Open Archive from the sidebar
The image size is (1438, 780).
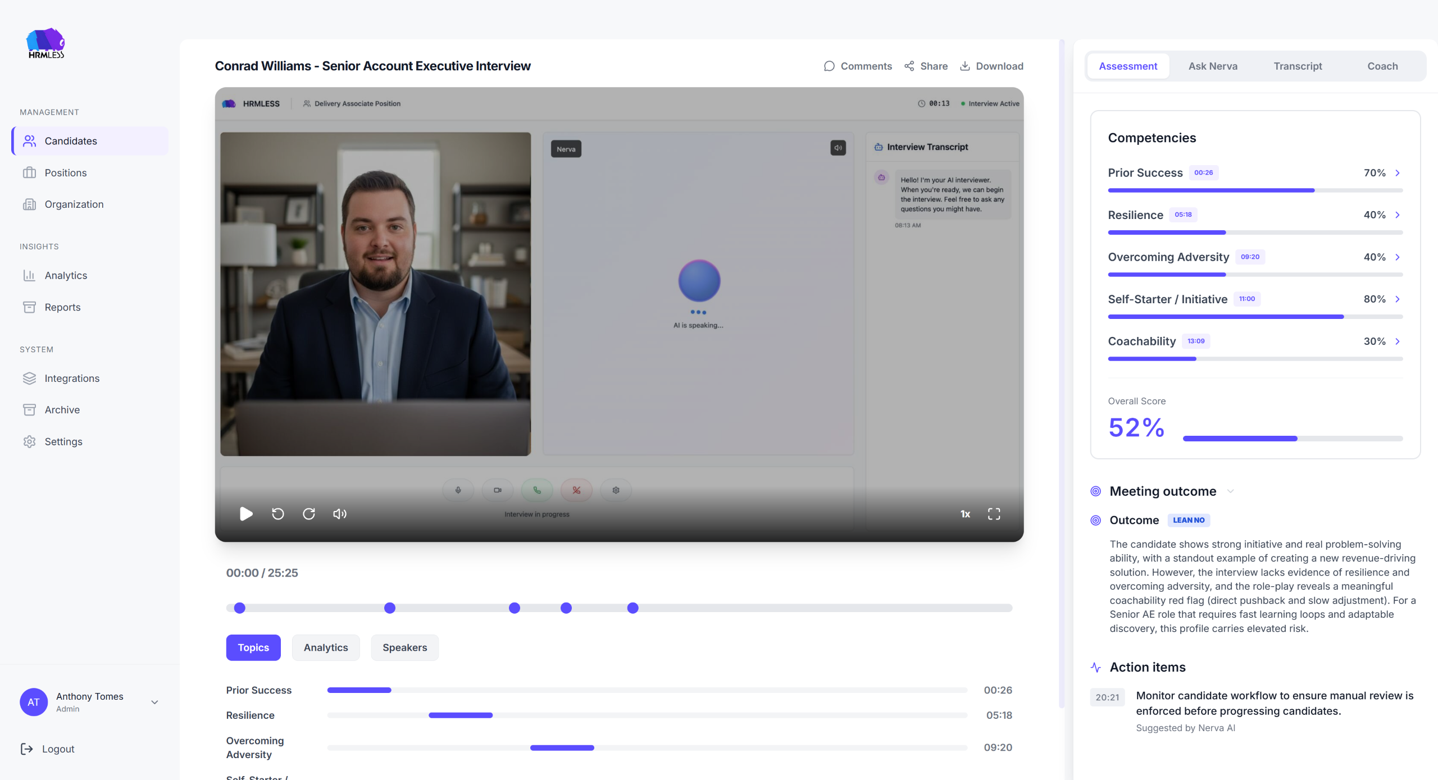(62, 410)
